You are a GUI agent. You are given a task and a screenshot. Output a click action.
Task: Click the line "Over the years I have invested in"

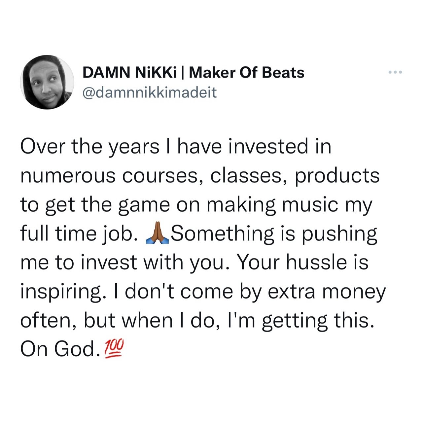click(x=176, y=147)
